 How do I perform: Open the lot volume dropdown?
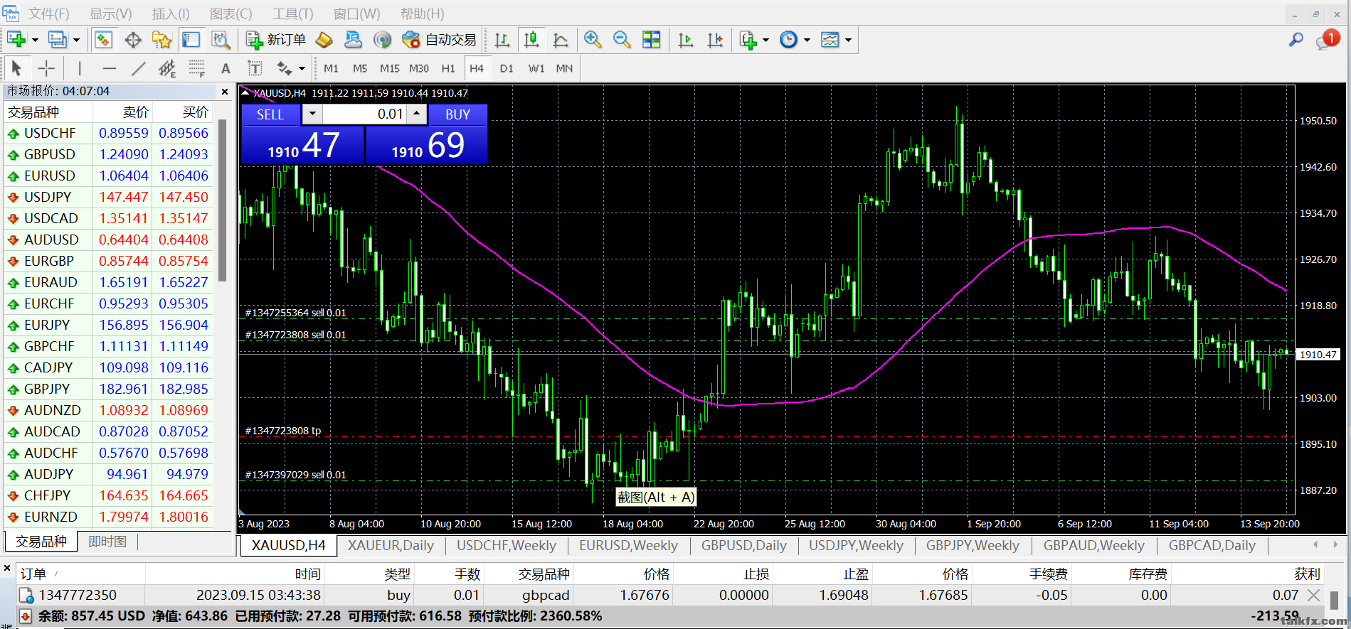(312, 114)
